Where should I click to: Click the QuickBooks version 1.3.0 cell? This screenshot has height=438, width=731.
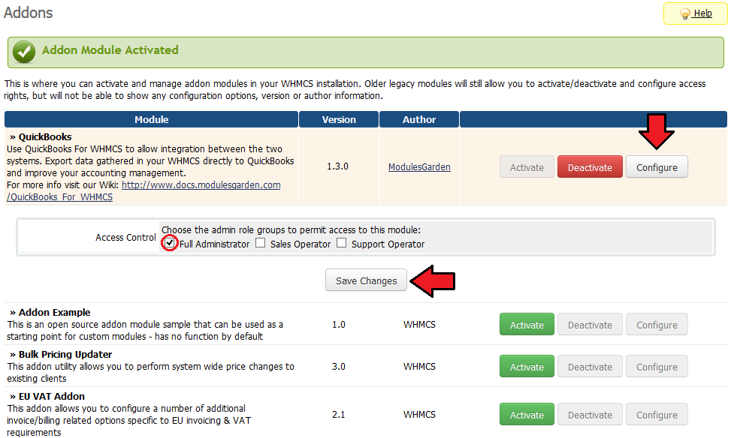coord(337,166)
